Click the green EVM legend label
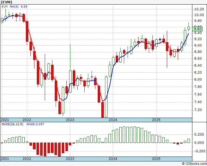 (x=5, y=7)
